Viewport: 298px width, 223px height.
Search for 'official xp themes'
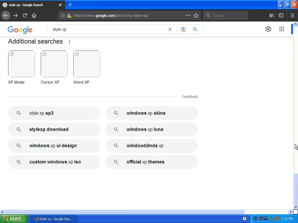152,162
